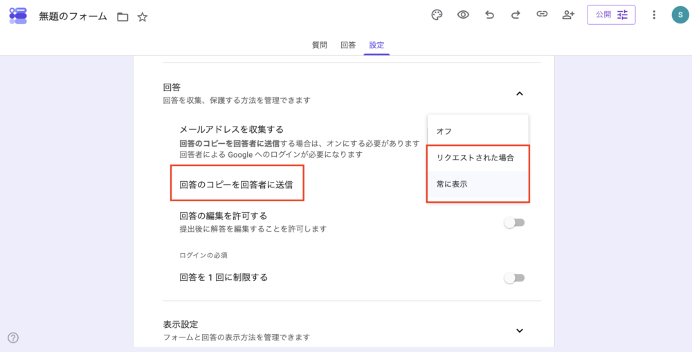Click text 回答を収集、保護する方法を管理できます

(x=237, y=100)
